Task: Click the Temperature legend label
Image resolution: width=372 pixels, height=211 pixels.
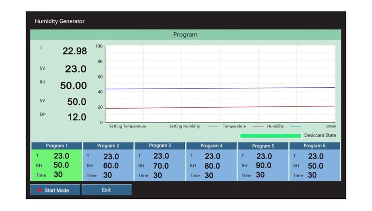Action: [x=234, y=126]
